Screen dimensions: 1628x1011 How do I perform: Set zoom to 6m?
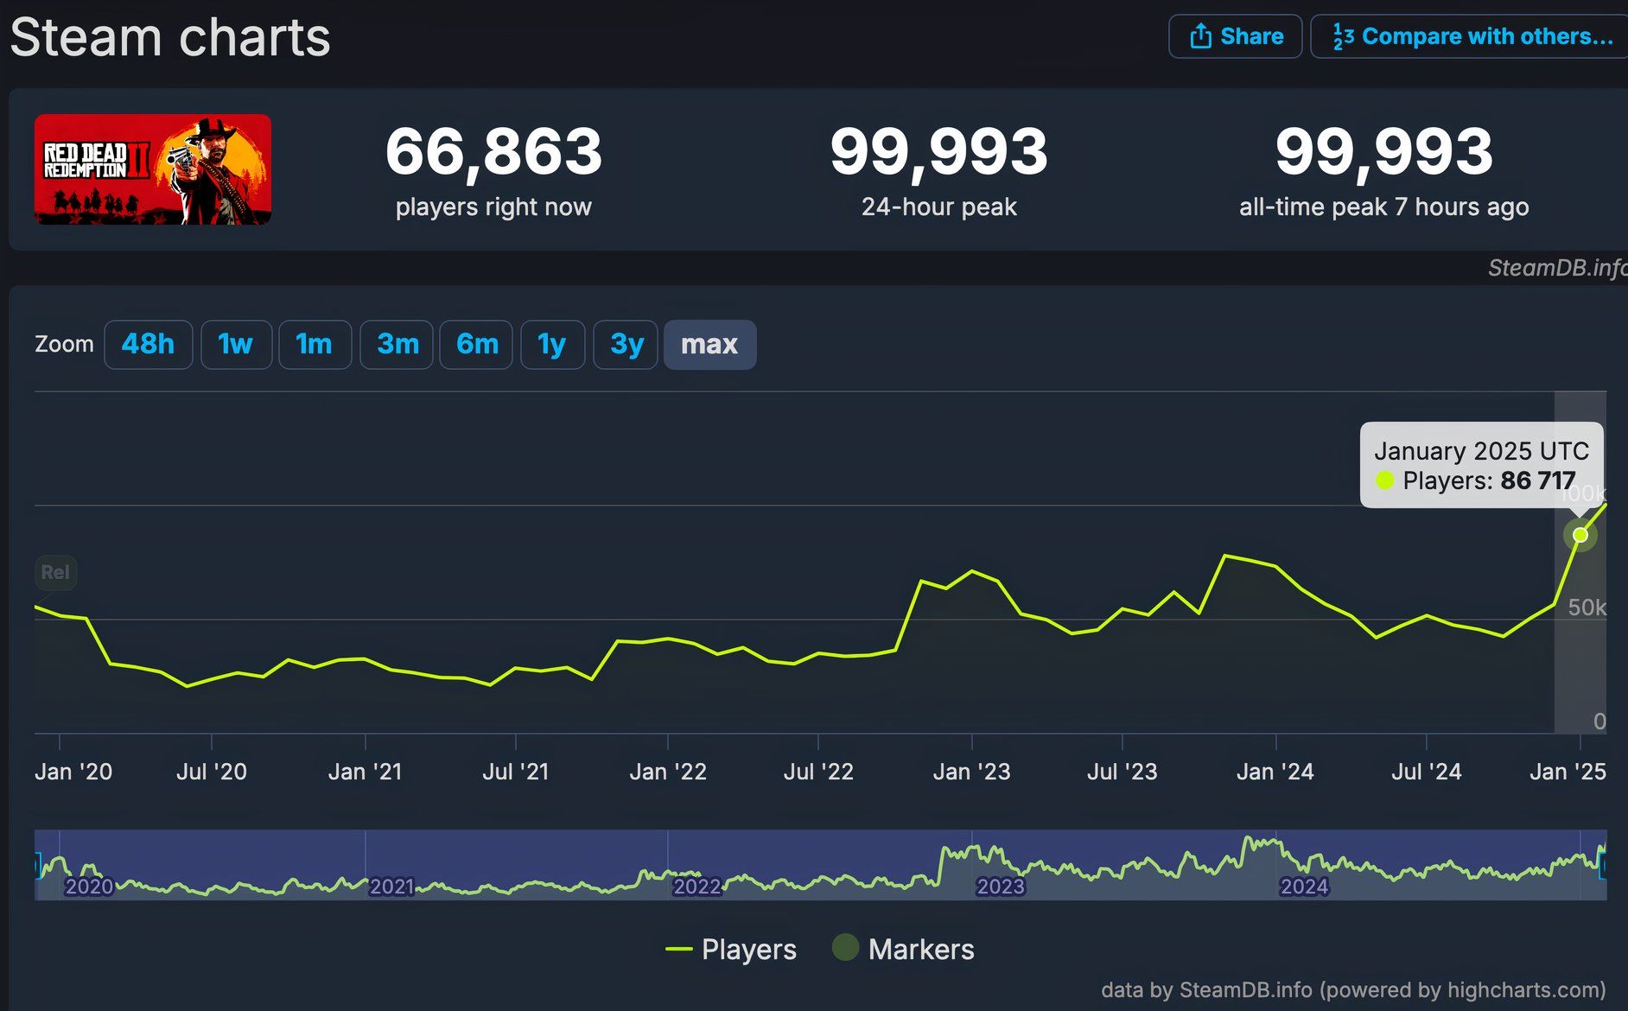476,345
